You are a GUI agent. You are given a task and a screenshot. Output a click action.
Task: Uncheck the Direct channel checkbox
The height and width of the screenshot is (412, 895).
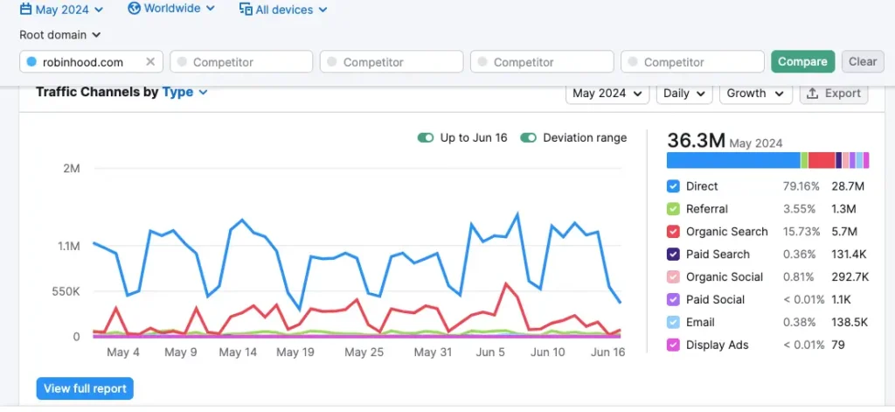pyautogui.click(x=674, y=186)
